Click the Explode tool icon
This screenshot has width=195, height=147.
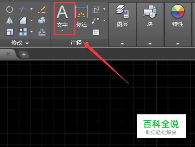42,21
